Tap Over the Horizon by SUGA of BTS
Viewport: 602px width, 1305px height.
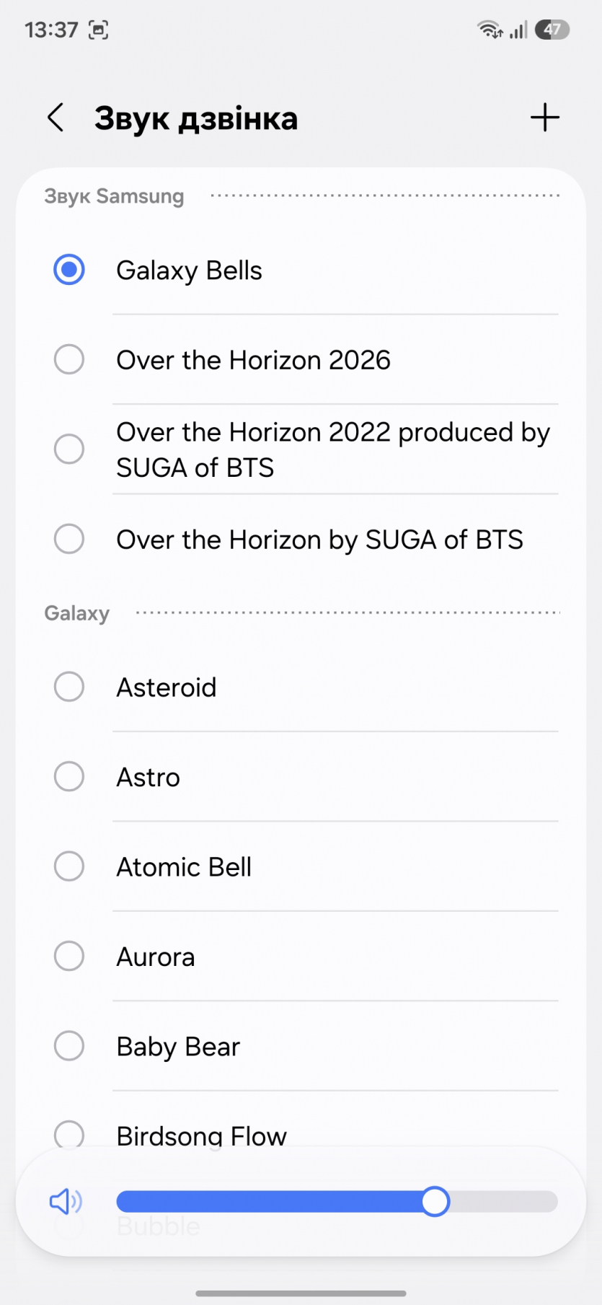tap(319, 539)
